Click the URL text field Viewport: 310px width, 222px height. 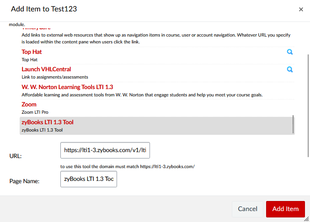click(x=105, y=150)
